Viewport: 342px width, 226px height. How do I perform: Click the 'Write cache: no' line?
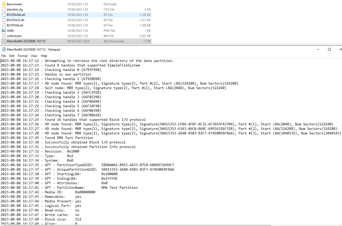click(40, 215)
